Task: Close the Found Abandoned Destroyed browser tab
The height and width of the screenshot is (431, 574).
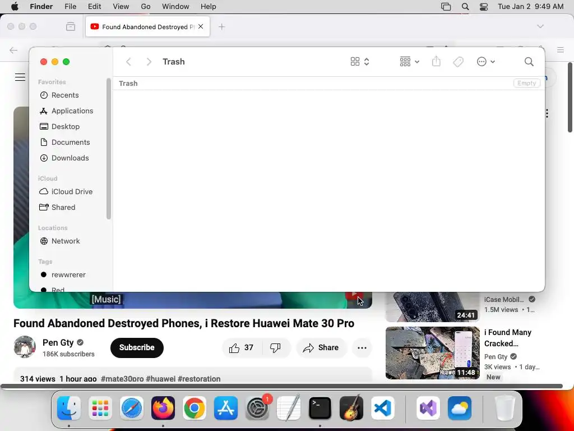Action: pos(201,26)
